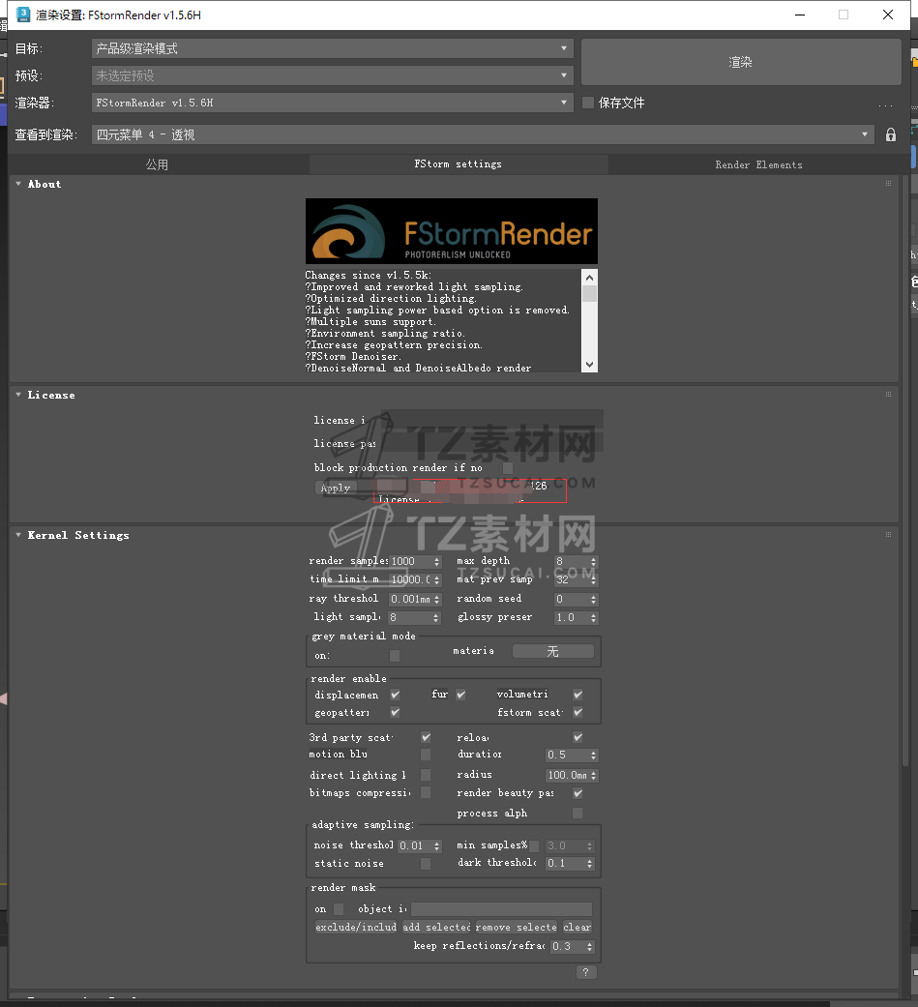Click the 渲染 render button
Screen dimensions: 918x1007
741,62
